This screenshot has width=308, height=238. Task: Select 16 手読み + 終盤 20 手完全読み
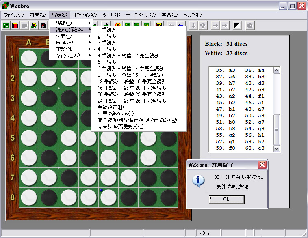[x=139, y=88]
